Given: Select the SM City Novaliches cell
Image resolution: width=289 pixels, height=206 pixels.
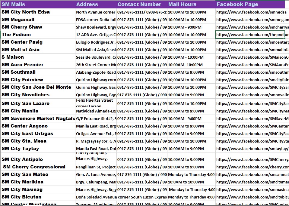Looking at the screenshot, I should [38, 95].
